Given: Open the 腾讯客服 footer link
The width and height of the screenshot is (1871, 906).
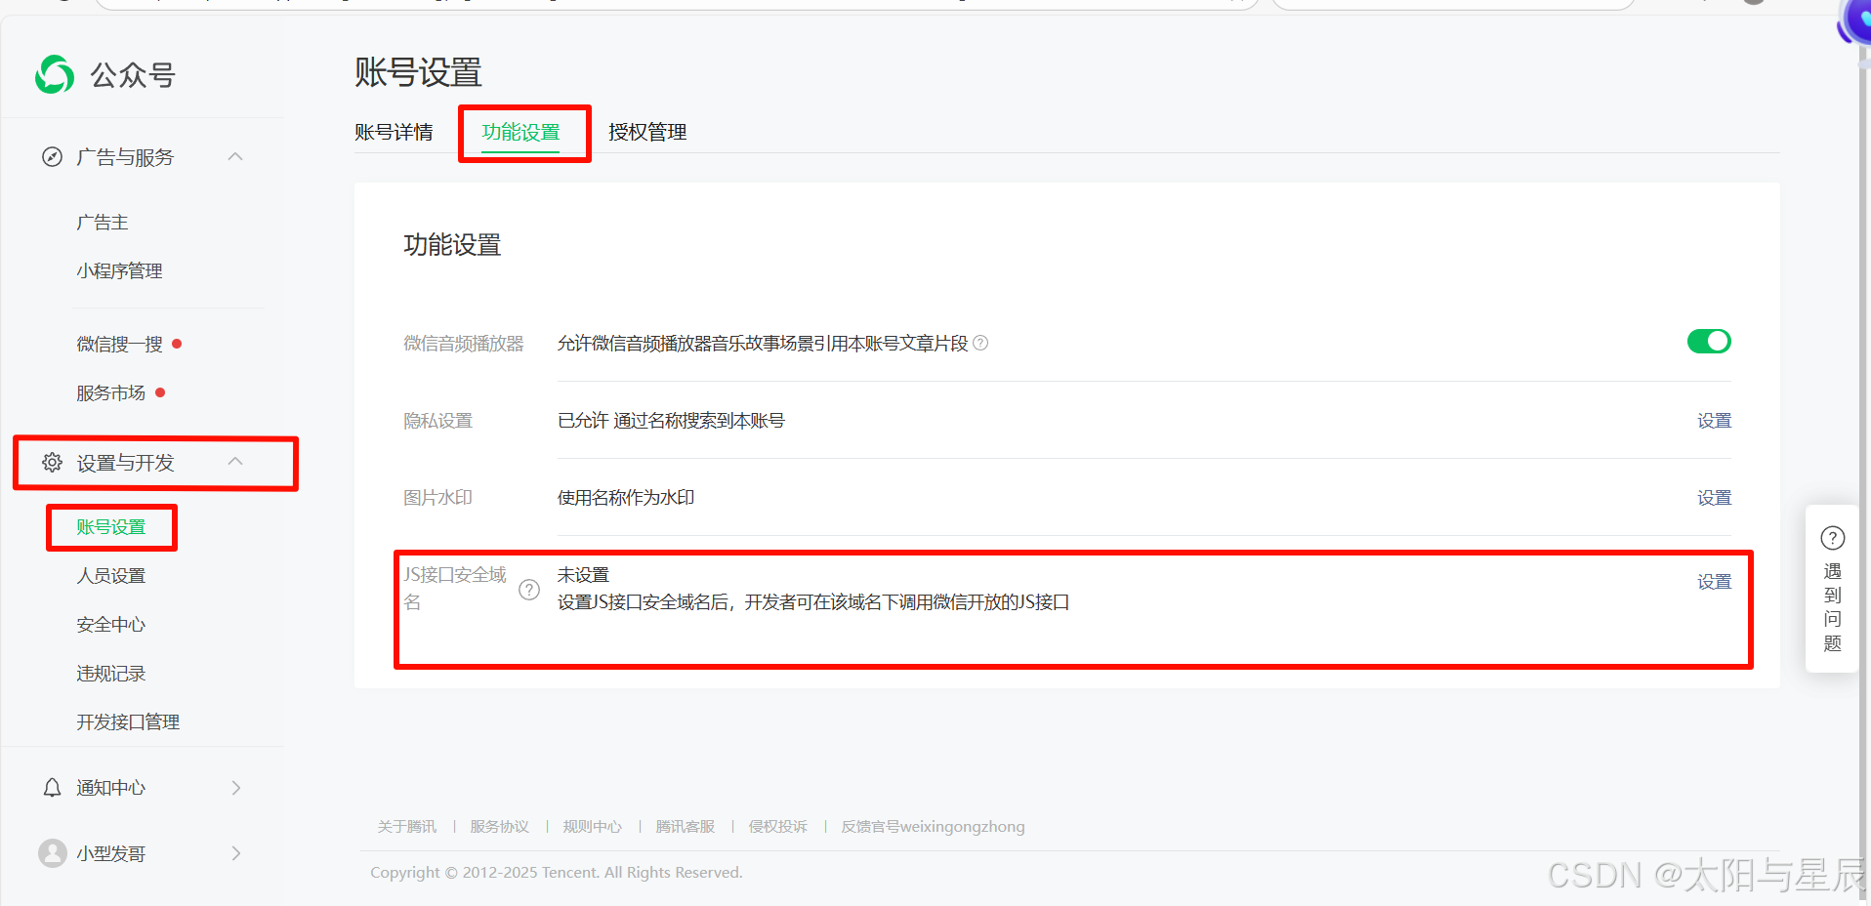Looking at the screenshot, I should coord(685,827).
